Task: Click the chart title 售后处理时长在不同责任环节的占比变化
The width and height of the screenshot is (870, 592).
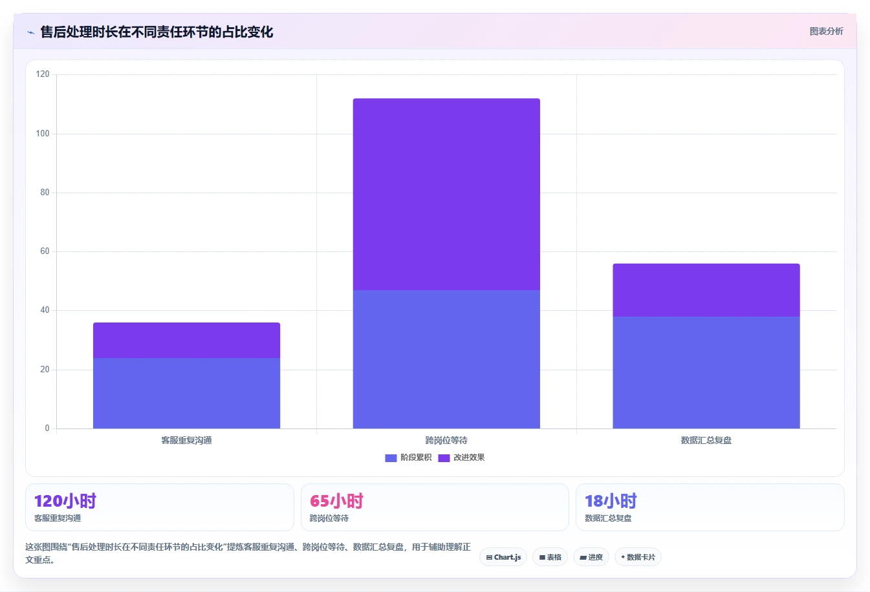Action: coord(157,32)
